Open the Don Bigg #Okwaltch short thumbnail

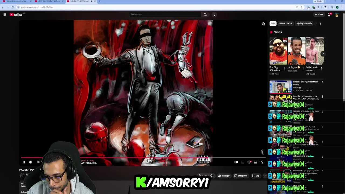[278, 51]
